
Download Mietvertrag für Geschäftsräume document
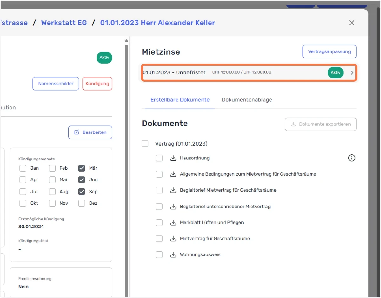click(x=173, y=239)
